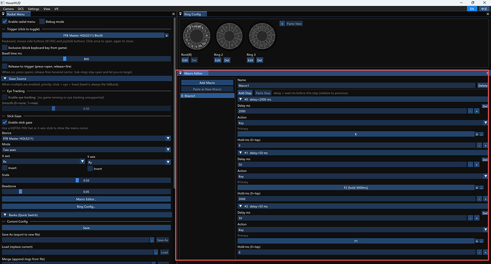Image resolution: width=491 pixels, height=264 pixels.
Task: Open the Y axis dropdown showing Ry
Action: click(x=129, y=162)
